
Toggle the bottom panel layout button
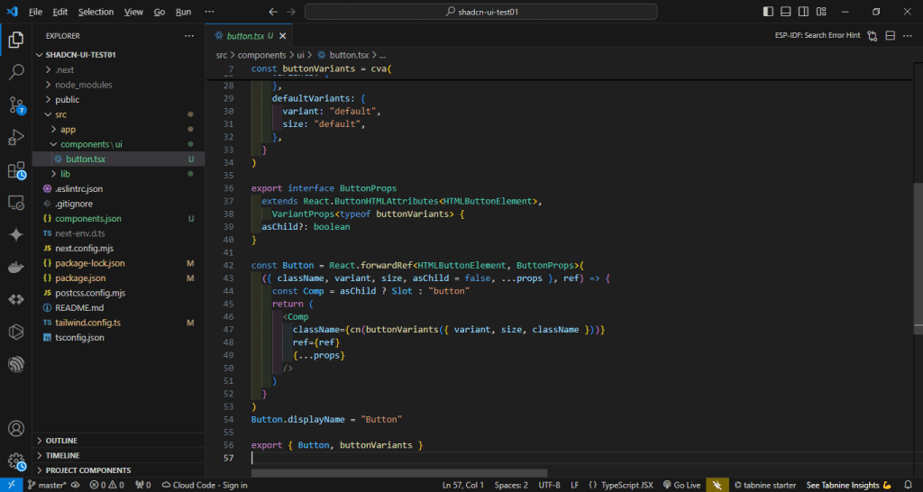[786, 12]
